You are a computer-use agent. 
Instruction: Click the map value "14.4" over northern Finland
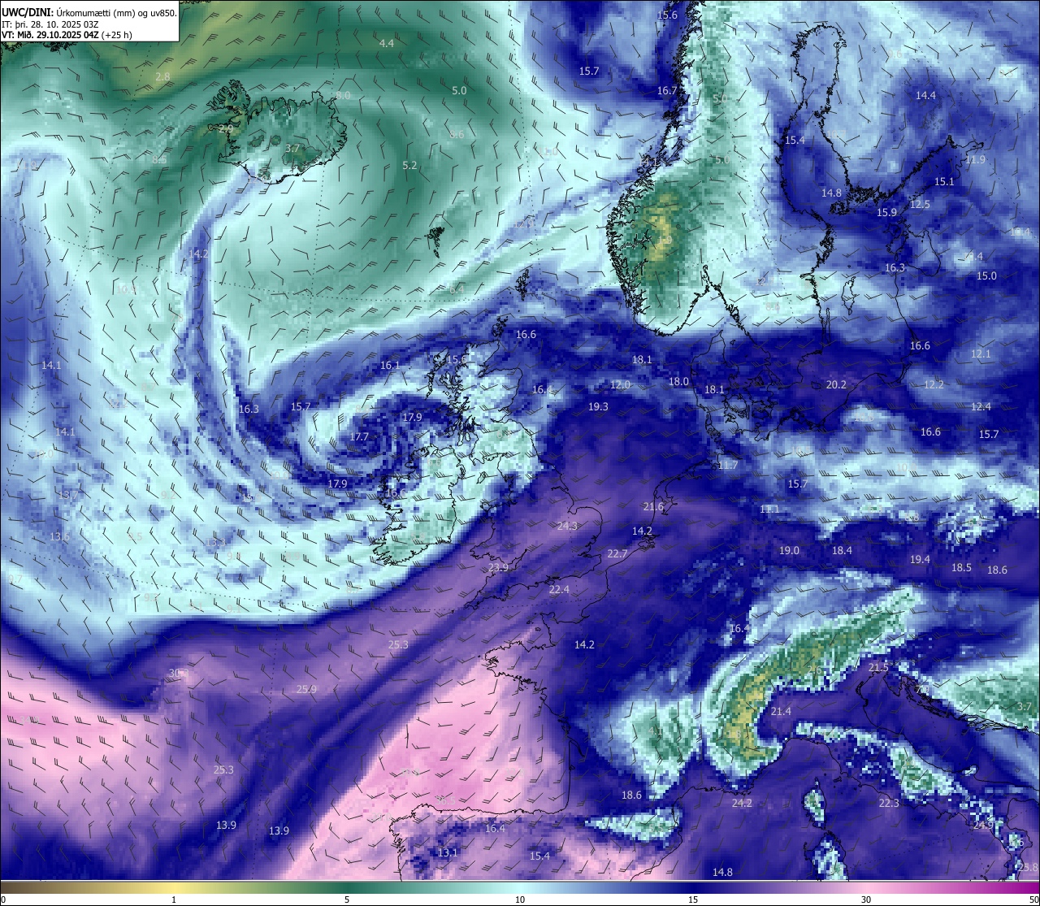[x=925, y=95]
